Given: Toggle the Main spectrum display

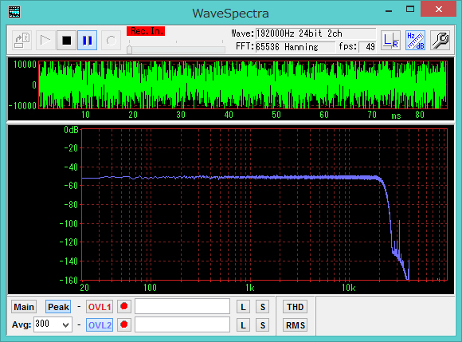Looking at the screenshot, I should 24,307.
